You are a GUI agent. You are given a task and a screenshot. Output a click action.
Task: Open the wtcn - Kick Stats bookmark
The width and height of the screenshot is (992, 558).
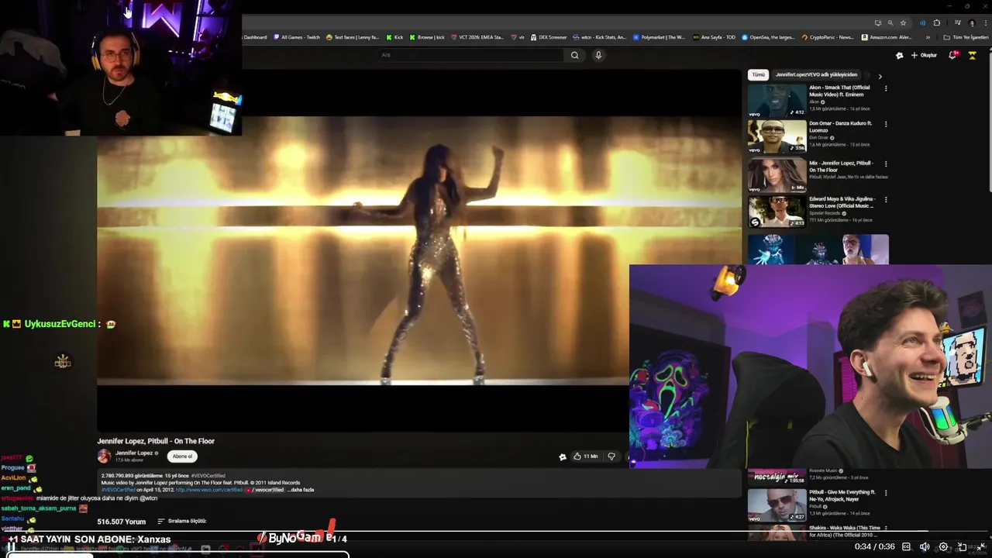[600, 37]
